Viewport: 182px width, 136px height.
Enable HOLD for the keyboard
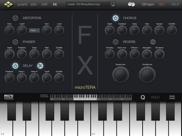(155, 97)
